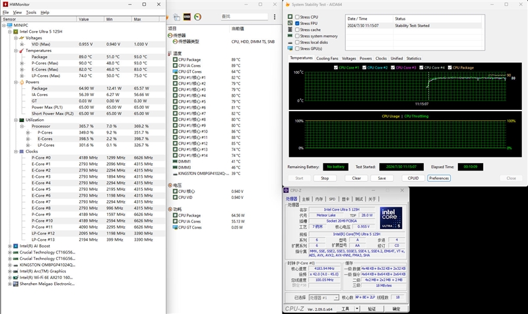The width and height of the screenshot is (528, 314).
Task: Expand the Intel(R) AI Boost node
Action: point(10,246)
